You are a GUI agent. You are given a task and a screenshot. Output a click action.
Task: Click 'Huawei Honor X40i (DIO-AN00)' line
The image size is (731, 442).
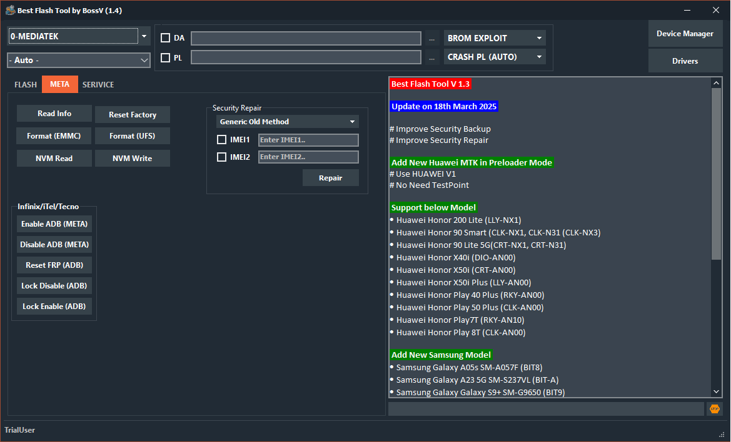pos(455,257)
